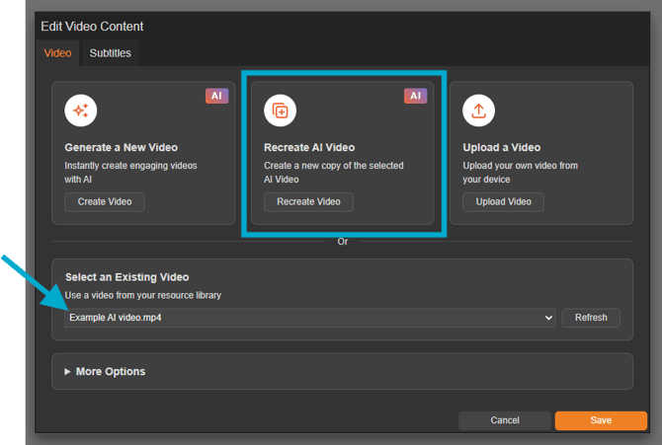Screen dimensions: 662x445
Task: Click the upload arrow icon
Action: pyautogui.click(x=479, y=111)
